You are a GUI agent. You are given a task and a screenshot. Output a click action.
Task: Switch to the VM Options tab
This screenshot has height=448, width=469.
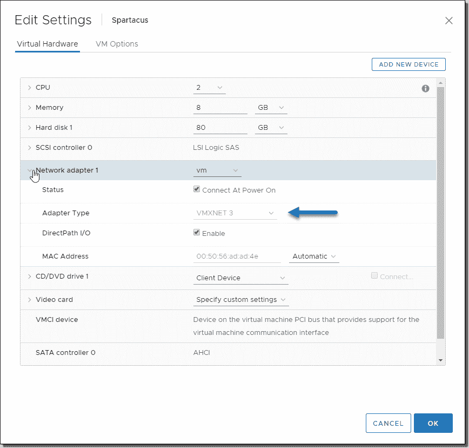[x=117, y=44]
